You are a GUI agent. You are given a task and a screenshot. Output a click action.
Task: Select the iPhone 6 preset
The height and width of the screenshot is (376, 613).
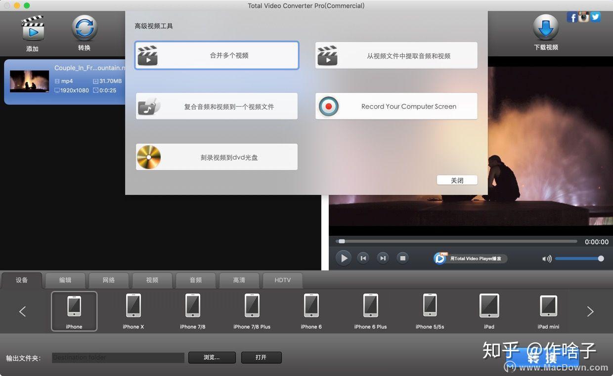(x=311, y=311)
